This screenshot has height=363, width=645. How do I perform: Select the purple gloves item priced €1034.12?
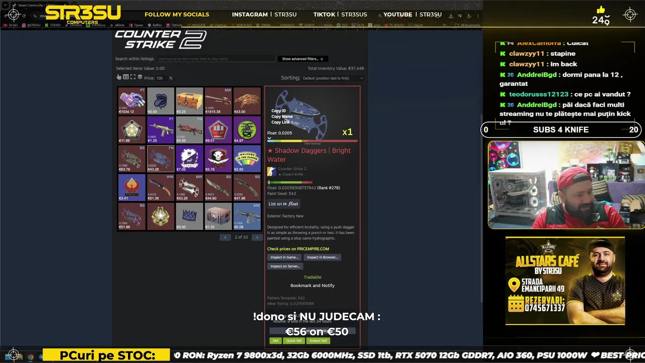132,101
